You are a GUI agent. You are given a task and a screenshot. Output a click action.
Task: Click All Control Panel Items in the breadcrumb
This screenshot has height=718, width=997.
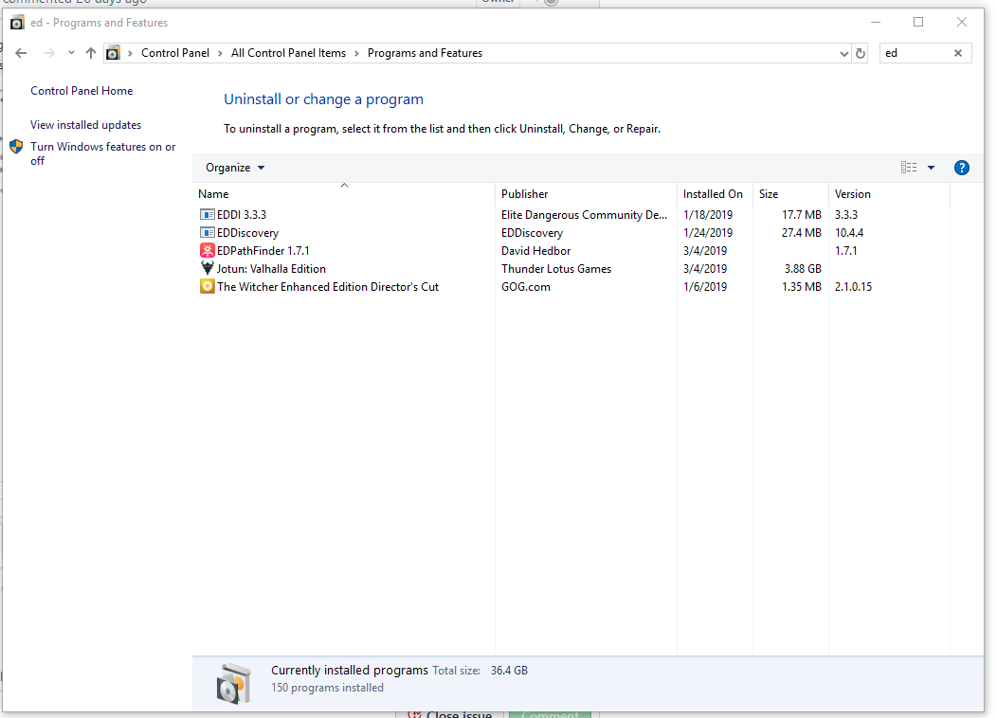pyautogui.click(x=288, y=53)
